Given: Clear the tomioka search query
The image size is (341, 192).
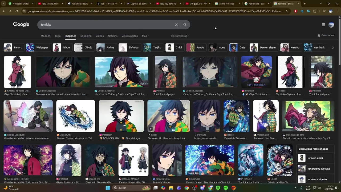Looking at the screenshot, I should pos(176,25).
